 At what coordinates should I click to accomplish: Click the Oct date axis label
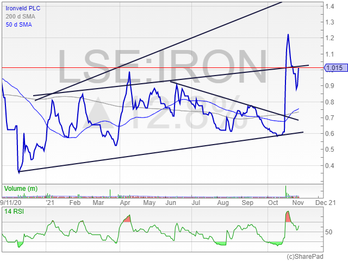click(273, 203)
